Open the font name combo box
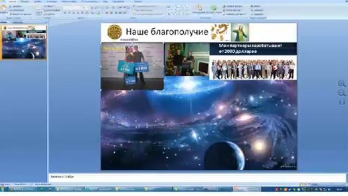 [72, 8]
